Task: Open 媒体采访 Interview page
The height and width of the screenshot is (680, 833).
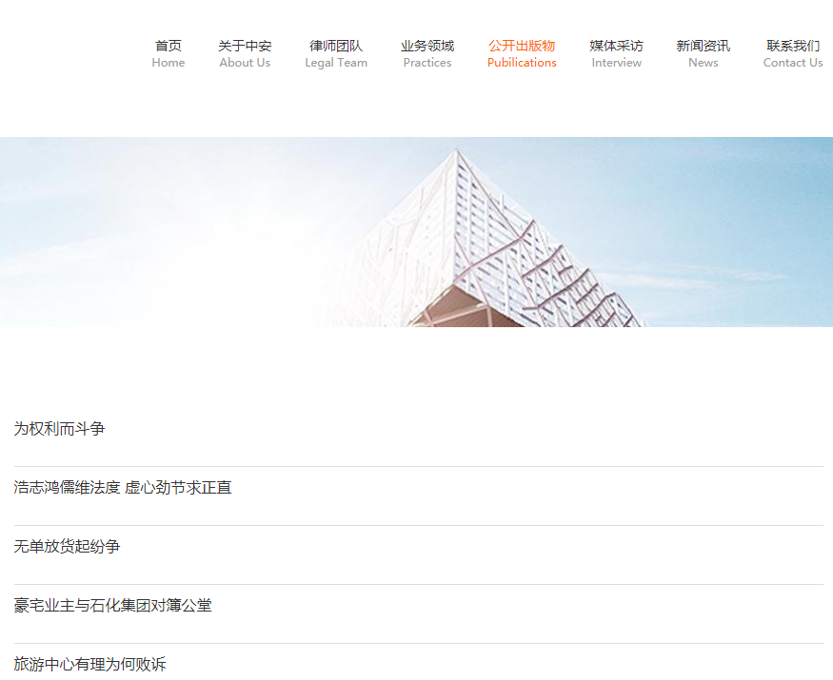Action: point(616,53)
